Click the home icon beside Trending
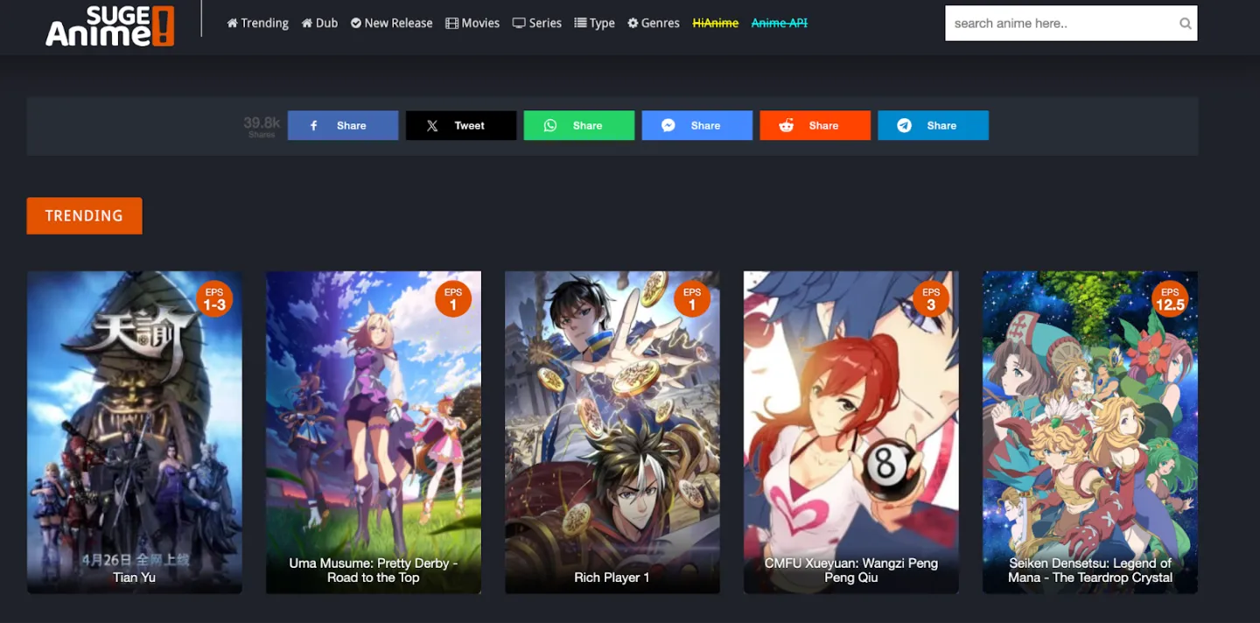The image size is (1260, 623). 232,23
